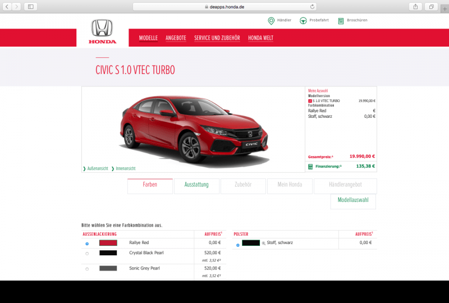Screen dimensions: 449x303
Task: Click the Sonic Grey Pearl price 520,00 €
Action: pyautogui.click(x=213, y=268)
